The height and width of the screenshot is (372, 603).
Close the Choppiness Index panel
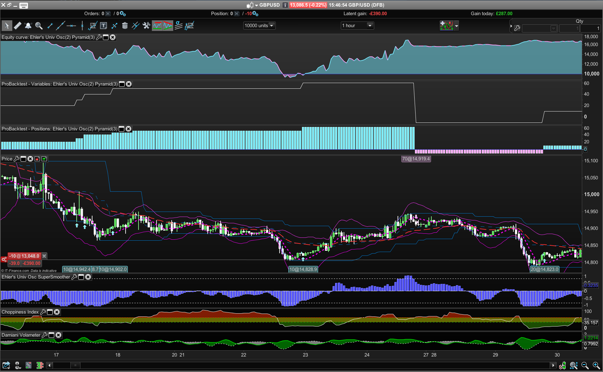tap(57, 312)
